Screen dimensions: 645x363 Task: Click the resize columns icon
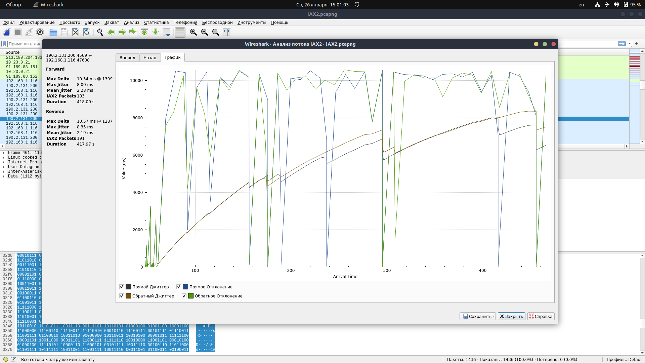(227, 32)
